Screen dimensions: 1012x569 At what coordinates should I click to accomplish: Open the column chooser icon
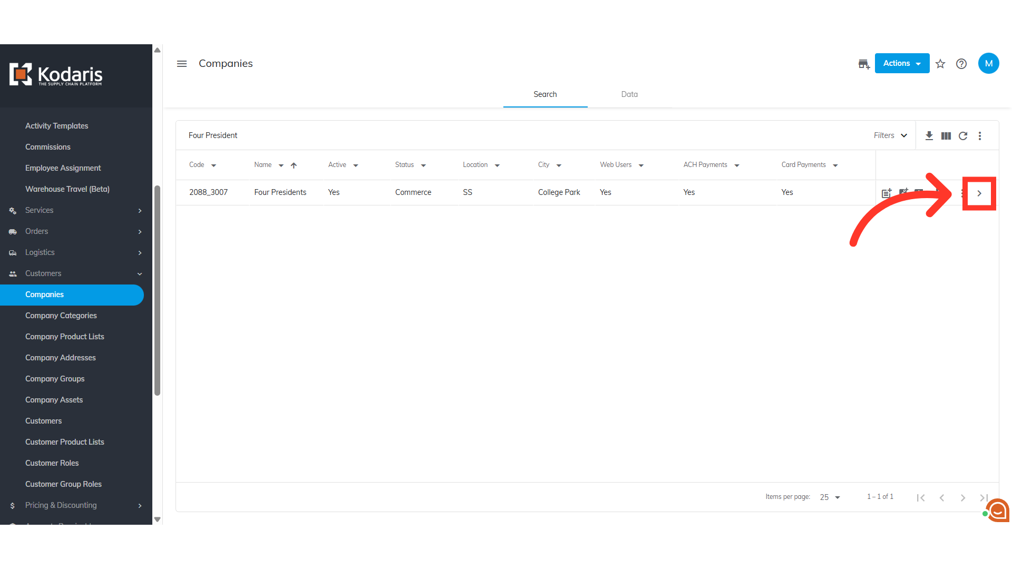click(x=946, y=136)
